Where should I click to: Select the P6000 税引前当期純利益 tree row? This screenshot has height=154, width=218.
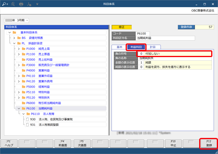pos(61,103)
